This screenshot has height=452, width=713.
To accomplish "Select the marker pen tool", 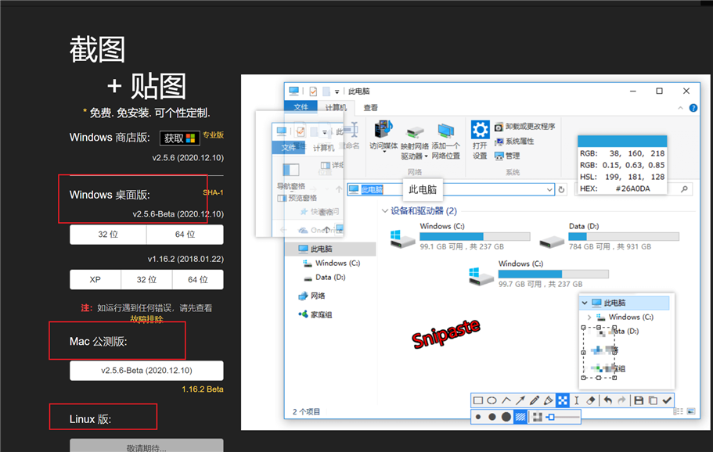I will tap(549, 400).
